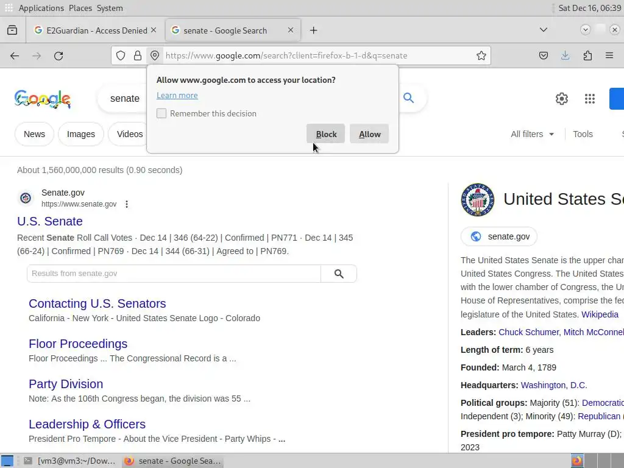
Task: Open the Applications grid icon in top panel
Action: 9,8
